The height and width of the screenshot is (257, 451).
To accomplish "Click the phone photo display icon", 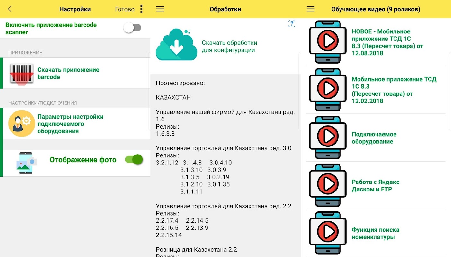I will click(x=26, y=163).
